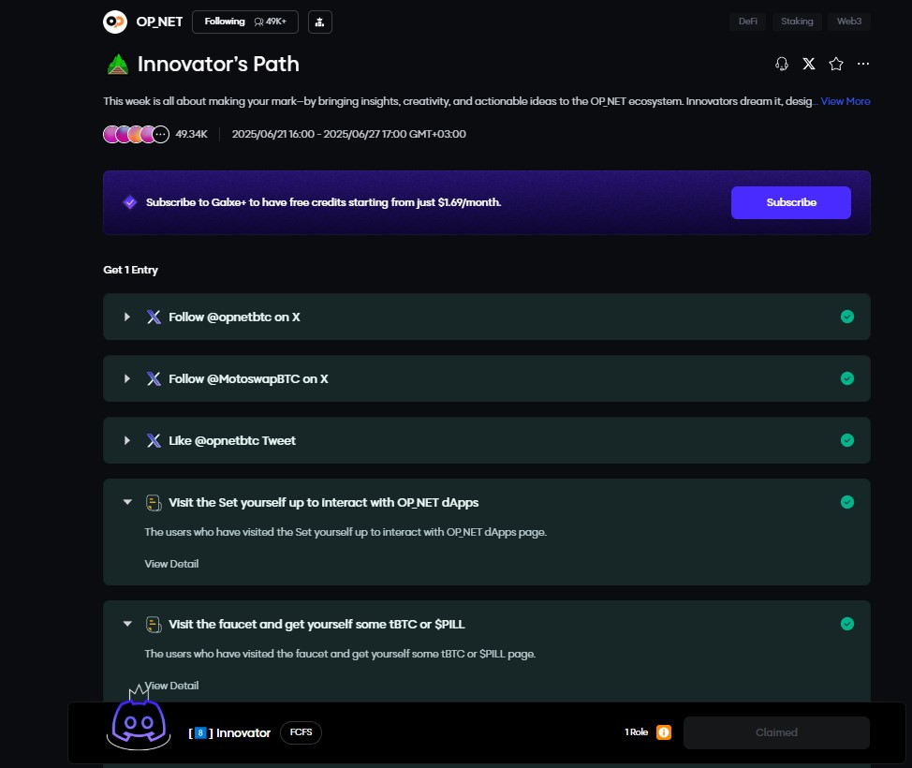Expand the Like @opnetbtc Tweet task
Viewport: 912px width, 768px height.
point(127,440)
